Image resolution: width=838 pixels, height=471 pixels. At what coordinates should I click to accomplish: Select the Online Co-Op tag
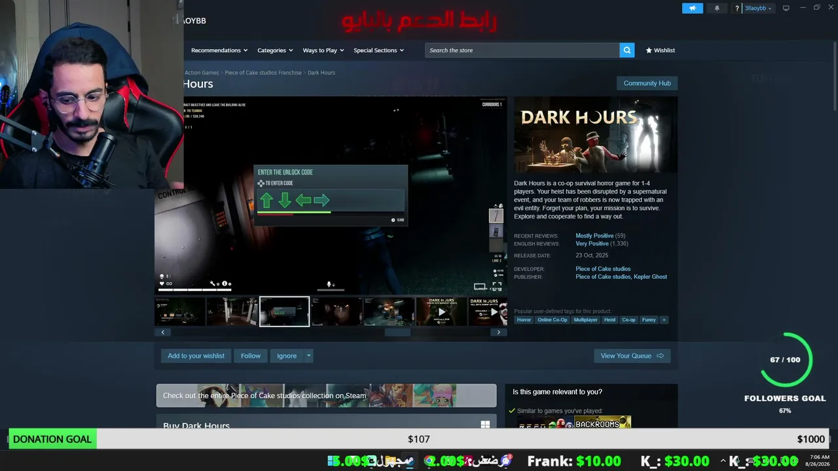(x=553, y=320)
